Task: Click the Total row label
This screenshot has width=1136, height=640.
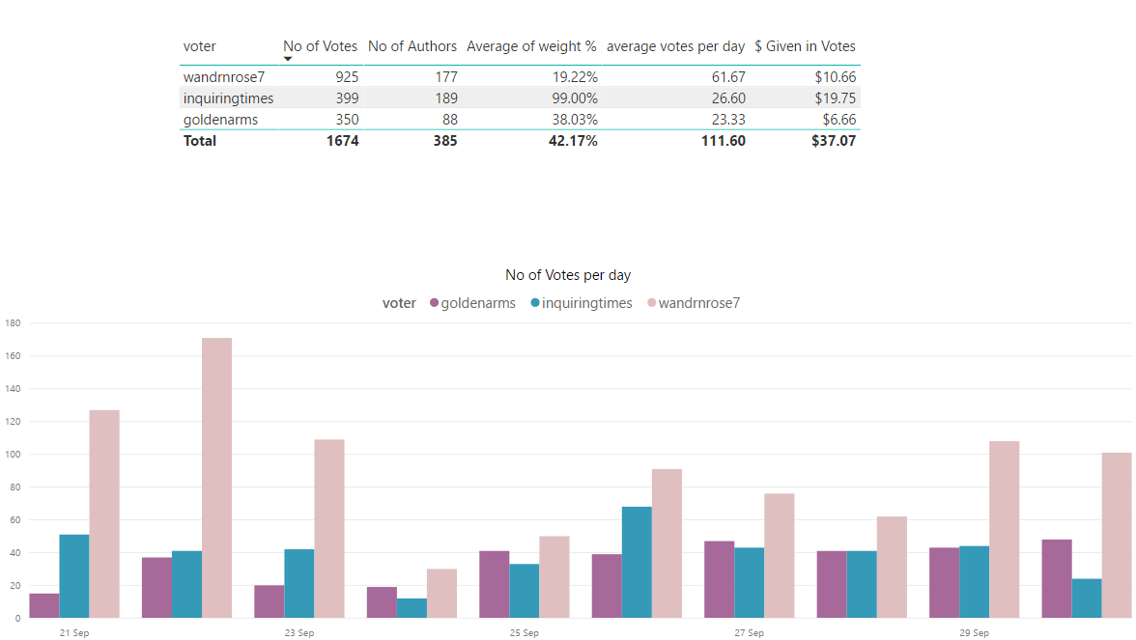Action: pos(200,141)
